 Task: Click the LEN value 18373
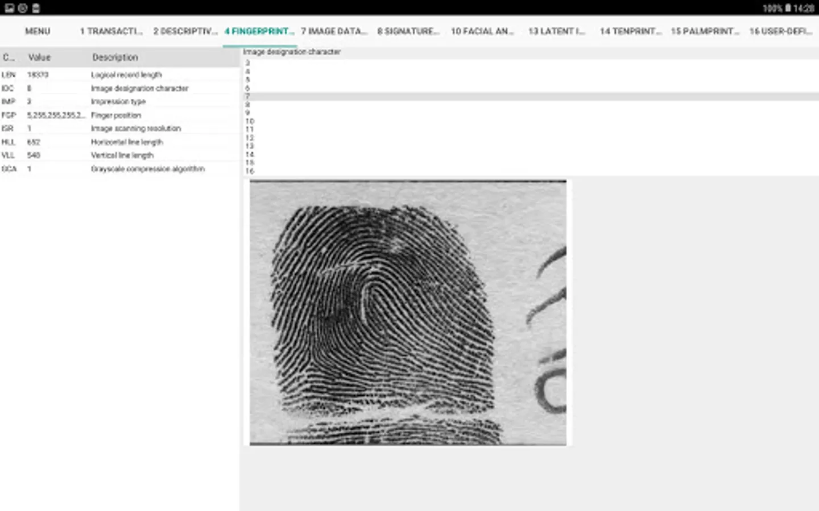(38, 74)
